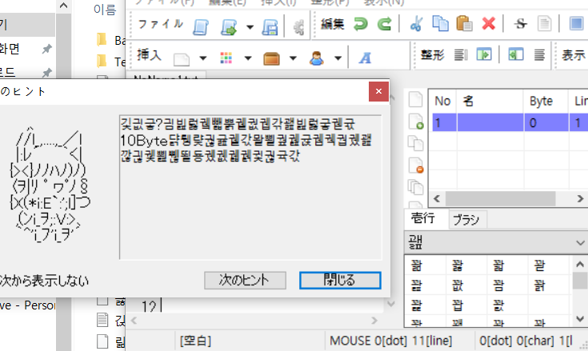Image resolution: width=588 pixels, height=351 pixels.
Task: Open the save file dropdown arrow
Action: coord(250,26)
